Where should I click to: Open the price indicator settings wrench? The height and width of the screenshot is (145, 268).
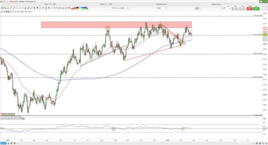4,12
